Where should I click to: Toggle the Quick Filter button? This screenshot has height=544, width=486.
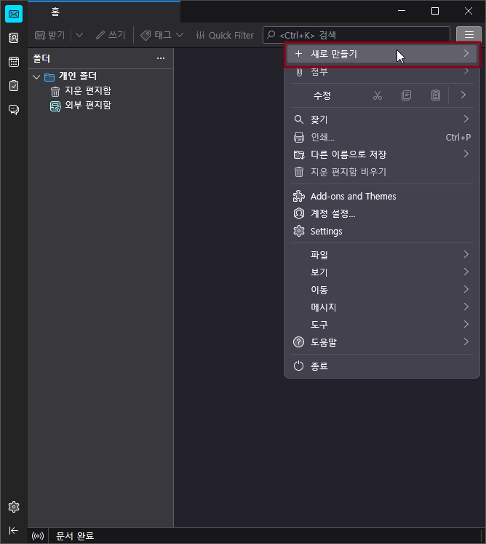click(x=225, y=35)
